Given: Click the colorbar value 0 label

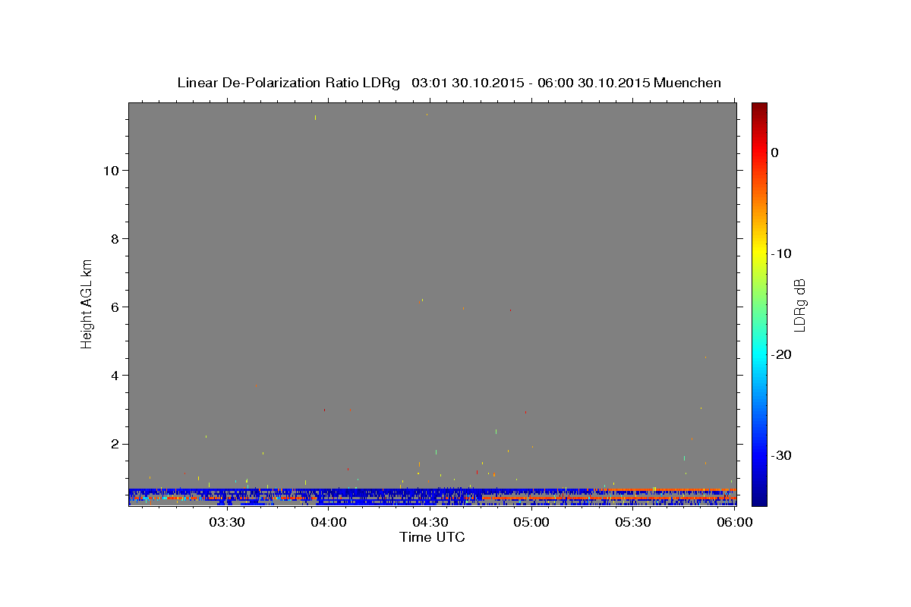Looking at the screenshot, I should pos(775,153).
